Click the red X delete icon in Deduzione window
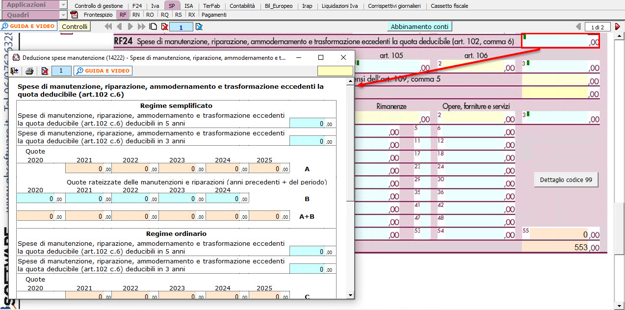The height and width of the screenshot is (310, 625). click(45, 71)
